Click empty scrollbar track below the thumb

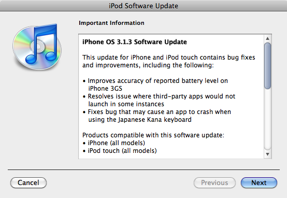267,119
